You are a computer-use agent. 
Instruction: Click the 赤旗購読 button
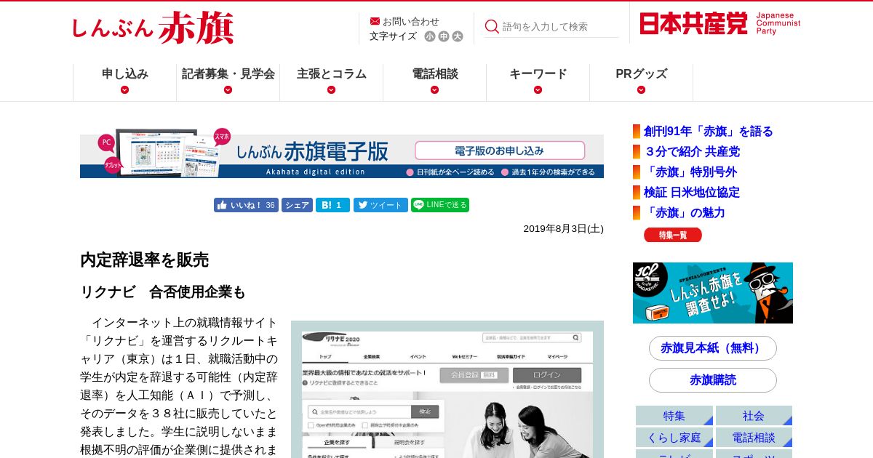[713, 380]
